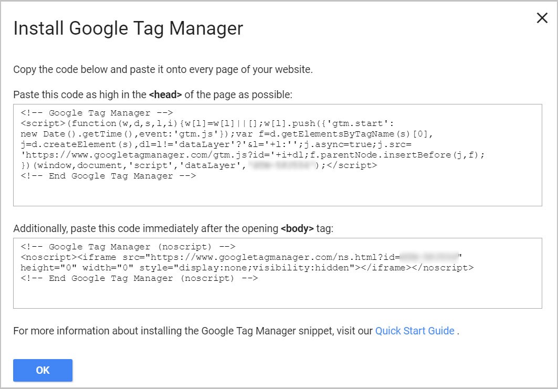558x389 pixels.
Task: Close the Install Google Tag Manager dialog
Action: pyautogui.click(x=542, y=17)
